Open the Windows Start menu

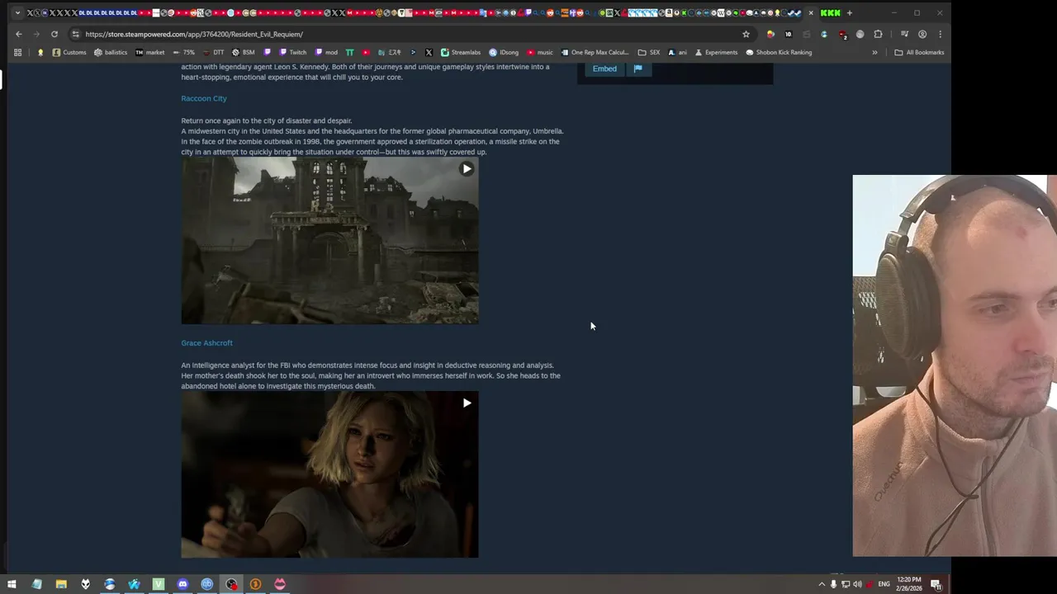click(12, 584)
